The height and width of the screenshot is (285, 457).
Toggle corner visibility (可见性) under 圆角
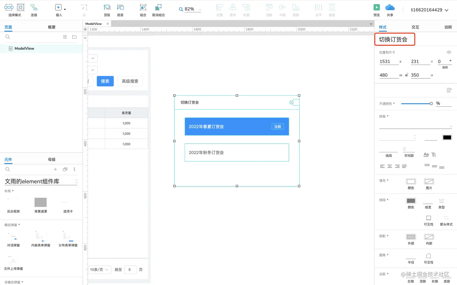pos(429,256)
